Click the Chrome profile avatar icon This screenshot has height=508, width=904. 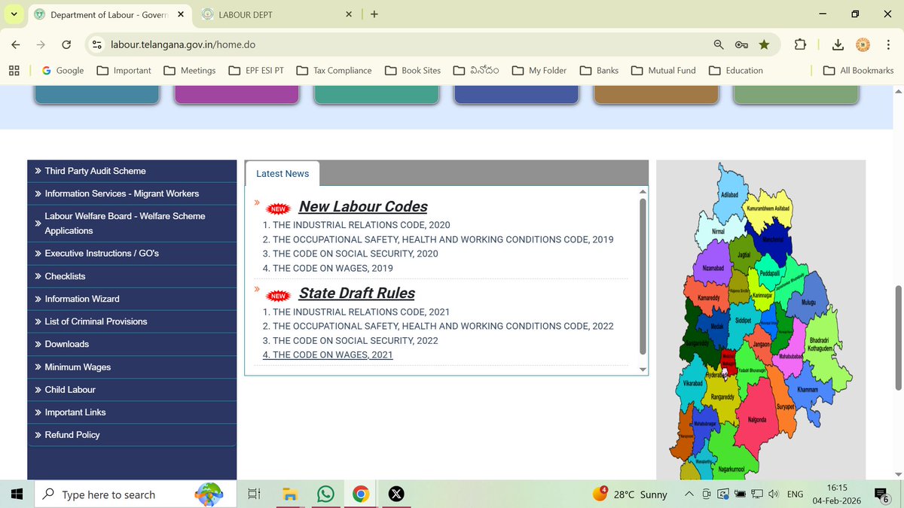point(863,44)
